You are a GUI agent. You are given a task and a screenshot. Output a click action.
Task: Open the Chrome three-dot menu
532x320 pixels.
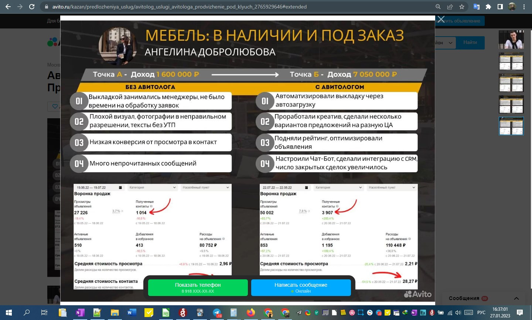point(524,7)
